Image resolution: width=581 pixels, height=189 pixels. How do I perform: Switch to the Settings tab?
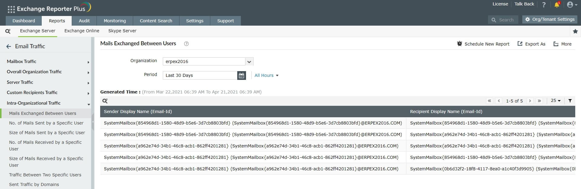pyautogui.click(x=195, y=21)
